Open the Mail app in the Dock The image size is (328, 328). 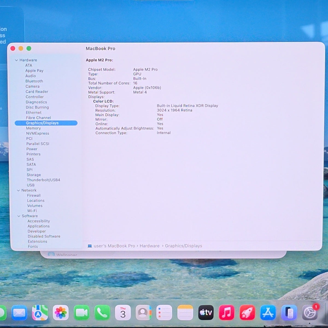(x=19, y=313)
